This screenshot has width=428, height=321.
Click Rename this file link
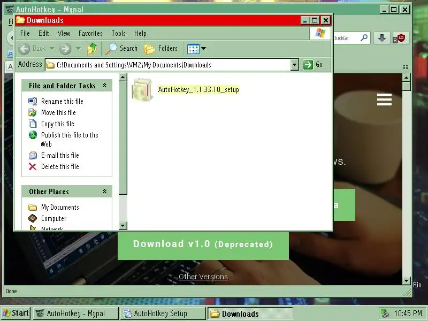point(62,101)
